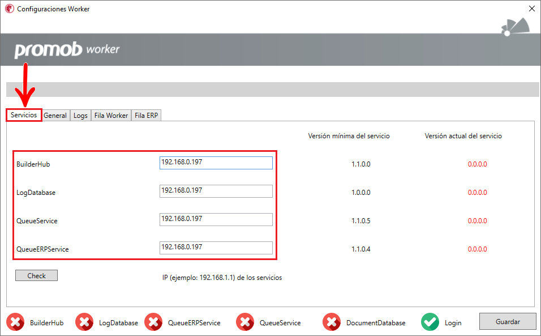Switch to the Fila Worker tab
Image resolution: width=541 pixels, height=336 pixels.
coord(111,116)
